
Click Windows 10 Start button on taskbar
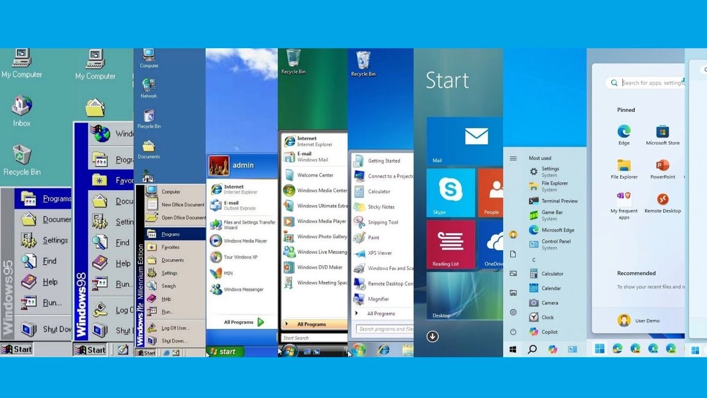tap(513, 349)
